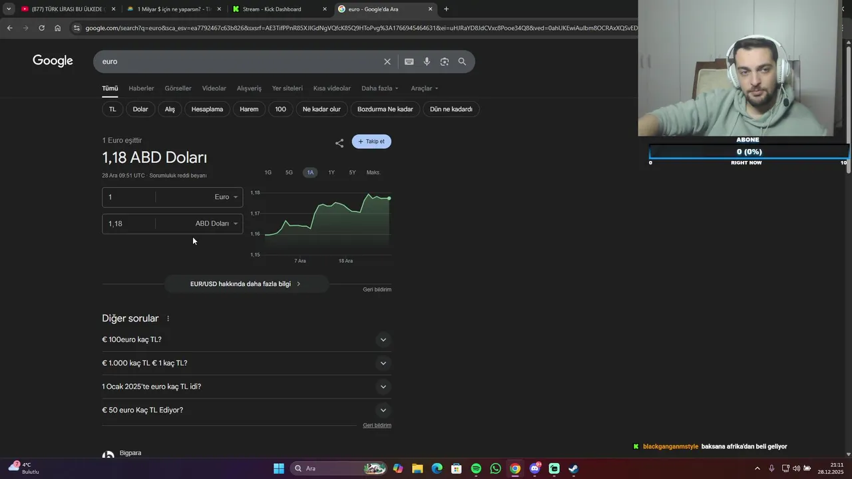Image resolution: width=852 pixels, height=479 pixels.
Task: Go back with the browser back arrow
Action: [x=9, y=28]
